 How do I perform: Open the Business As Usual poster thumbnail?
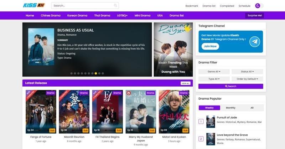41,47
